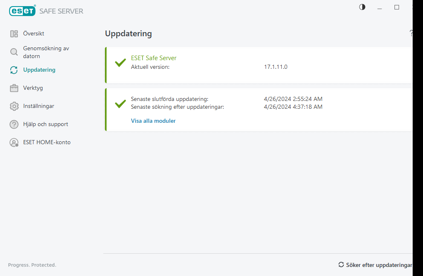Click green checkmark beside ESET Safe Server

120,63
